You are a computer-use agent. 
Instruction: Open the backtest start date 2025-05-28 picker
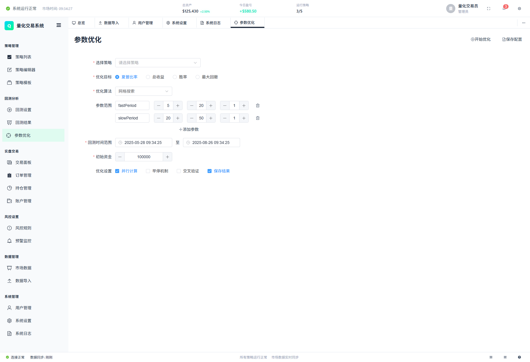coord(144,143)
